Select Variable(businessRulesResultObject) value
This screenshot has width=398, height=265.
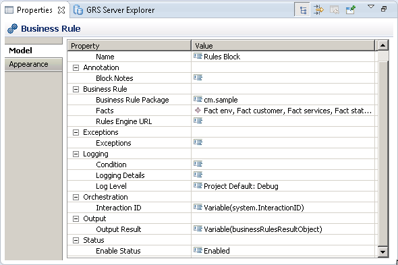tap(263, 229)
